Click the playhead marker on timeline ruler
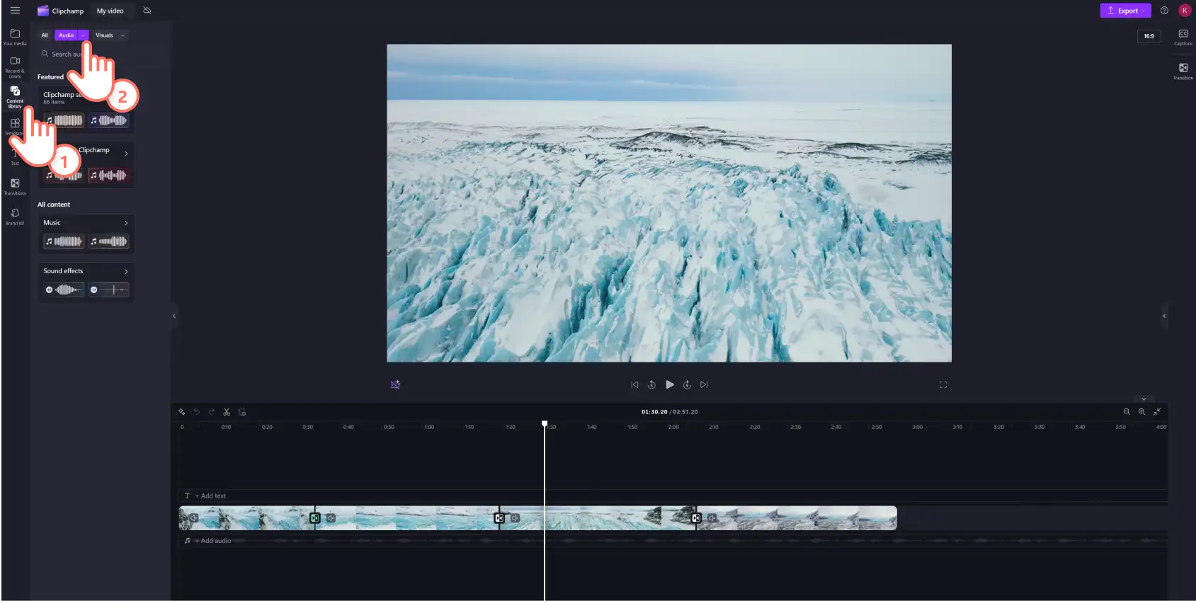The image size is (1196, 601). click(x=545, y=423)
